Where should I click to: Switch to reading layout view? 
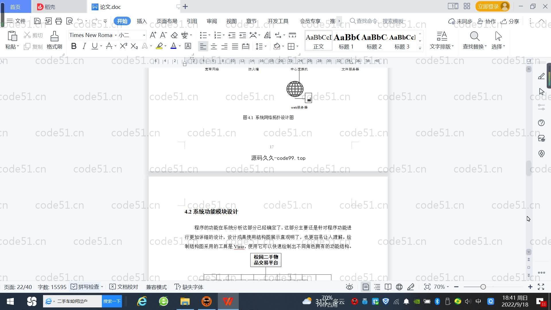tap(388, 287)
